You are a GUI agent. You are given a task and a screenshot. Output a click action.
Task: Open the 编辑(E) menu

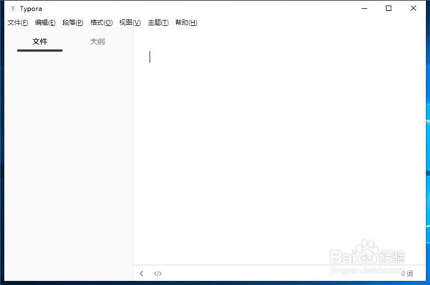(45, 22)
